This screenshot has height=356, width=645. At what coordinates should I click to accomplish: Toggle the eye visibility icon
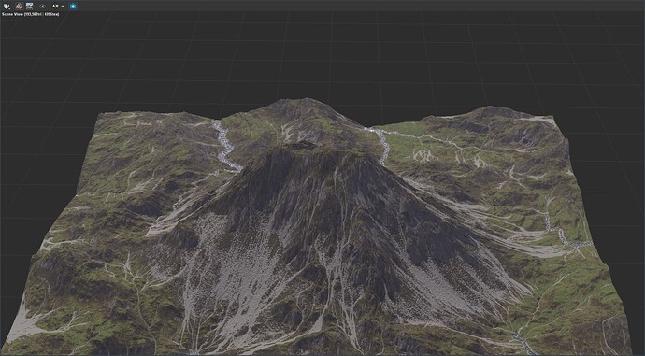pyautogui.click(x=42, y=7)
